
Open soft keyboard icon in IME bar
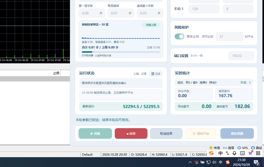click(242, 153)
